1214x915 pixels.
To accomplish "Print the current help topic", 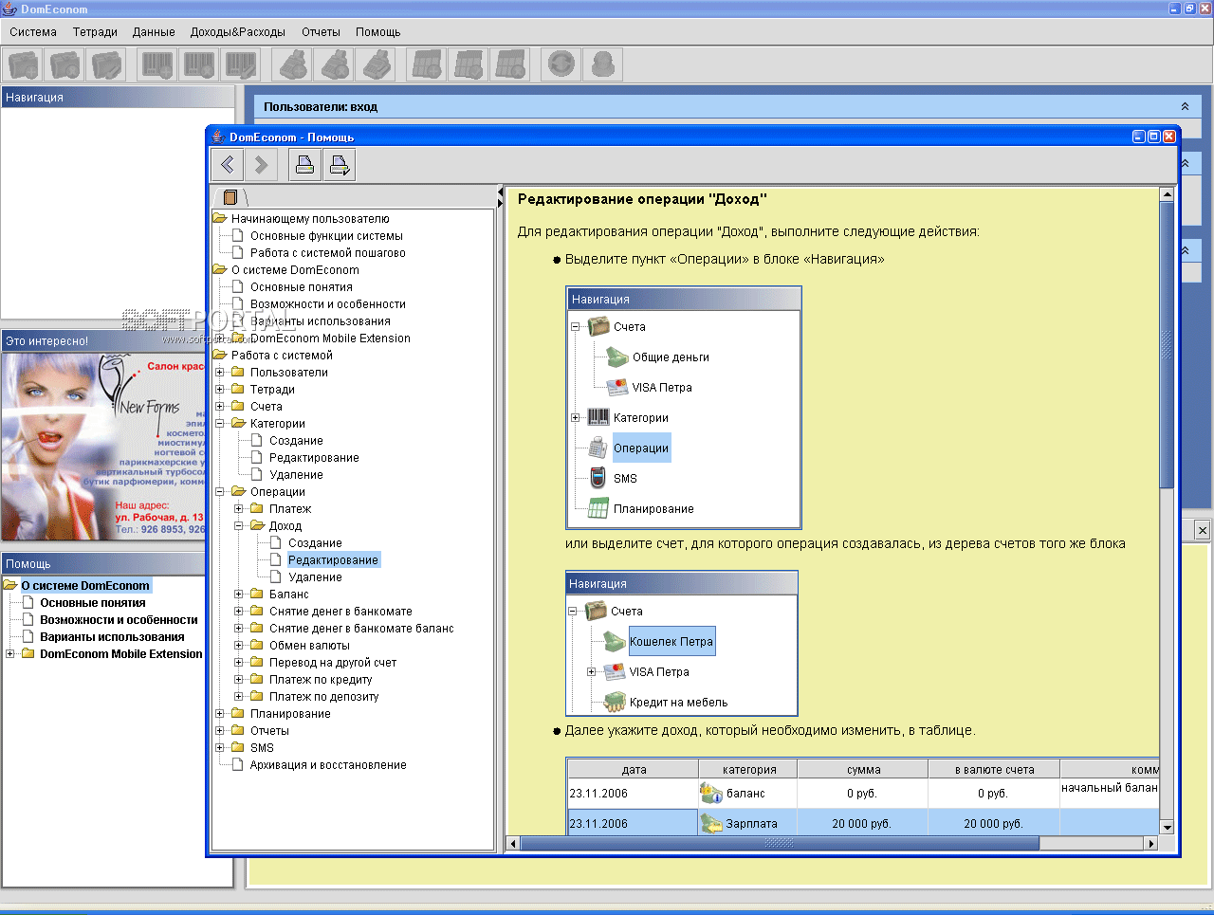I will click(305, 165).
